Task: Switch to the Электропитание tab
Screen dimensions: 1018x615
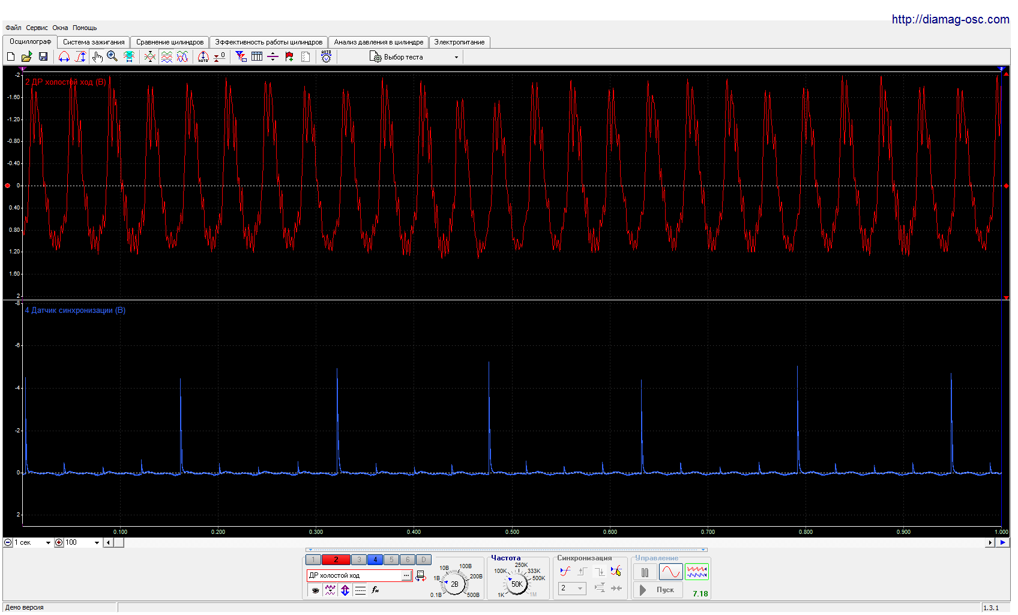Action: 459,42
